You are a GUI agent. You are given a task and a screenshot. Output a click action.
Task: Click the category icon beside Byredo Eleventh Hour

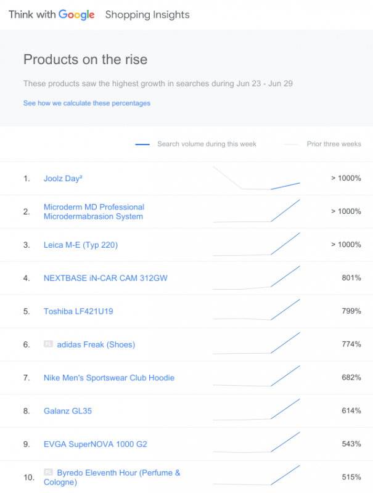pos(48,472)
